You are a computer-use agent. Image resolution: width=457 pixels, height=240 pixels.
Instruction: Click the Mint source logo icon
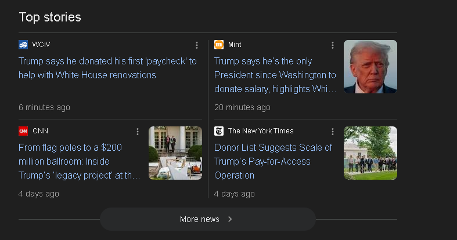coord(219,45)
